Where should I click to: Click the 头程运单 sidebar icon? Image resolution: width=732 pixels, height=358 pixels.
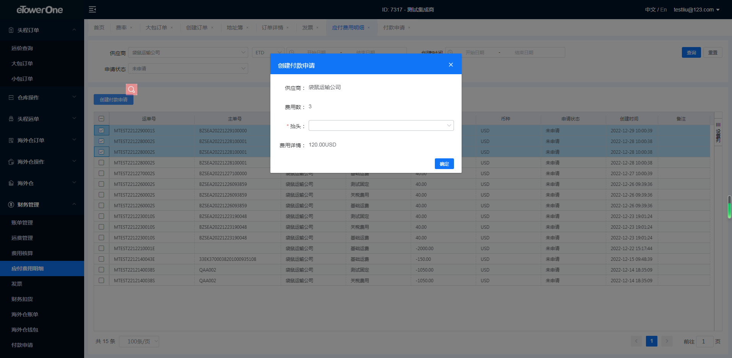(x=11, y=119)
